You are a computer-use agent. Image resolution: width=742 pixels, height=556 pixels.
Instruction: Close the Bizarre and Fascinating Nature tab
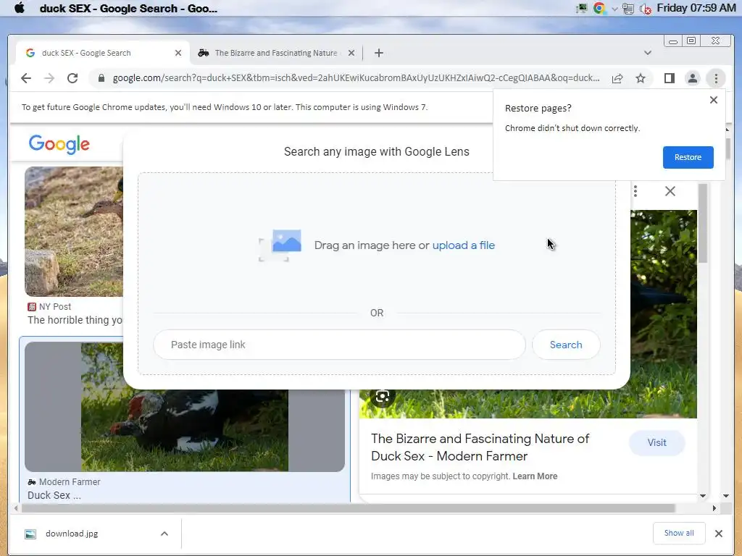351,53
